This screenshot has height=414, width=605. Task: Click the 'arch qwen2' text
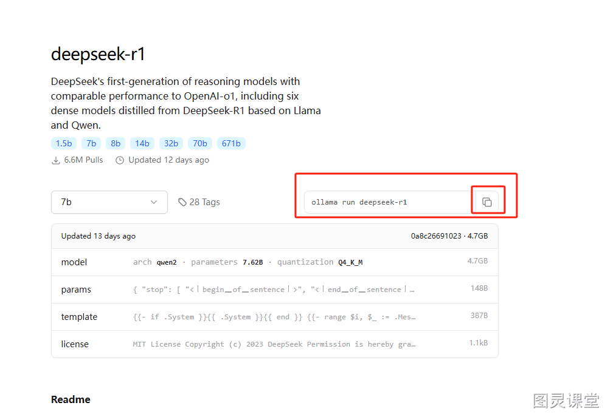[x=154, y=262]
